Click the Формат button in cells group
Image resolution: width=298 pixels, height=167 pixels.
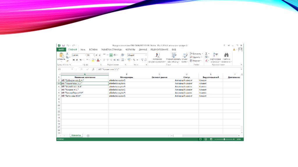(196, 61)
